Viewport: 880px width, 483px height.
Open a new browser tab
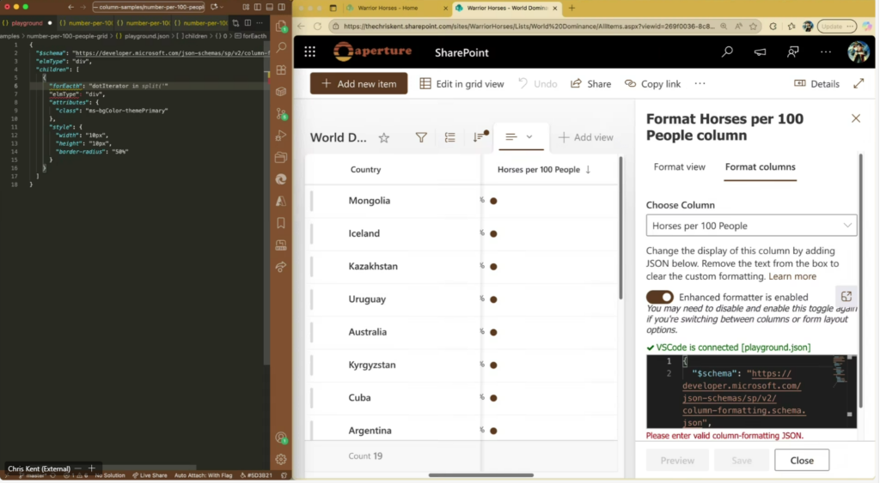pos(571,8)
